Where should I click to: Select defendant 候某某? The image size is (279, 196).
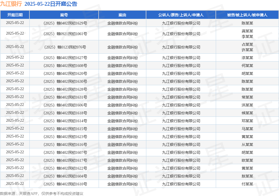(247, 113)
